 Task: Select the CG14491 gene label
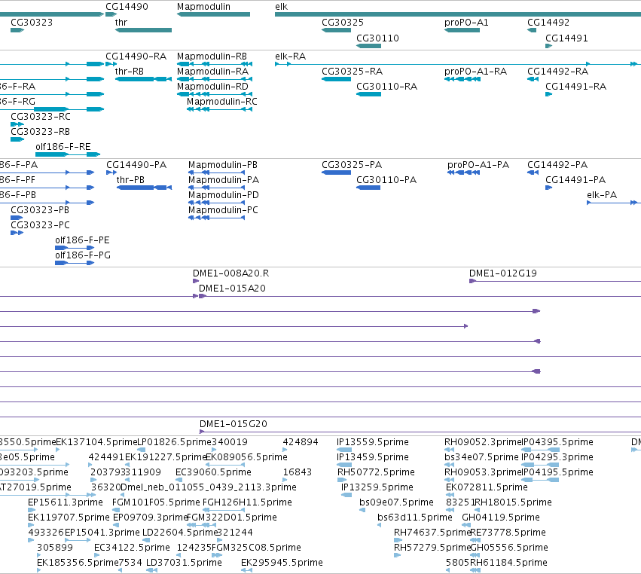(x=566, y=38)
